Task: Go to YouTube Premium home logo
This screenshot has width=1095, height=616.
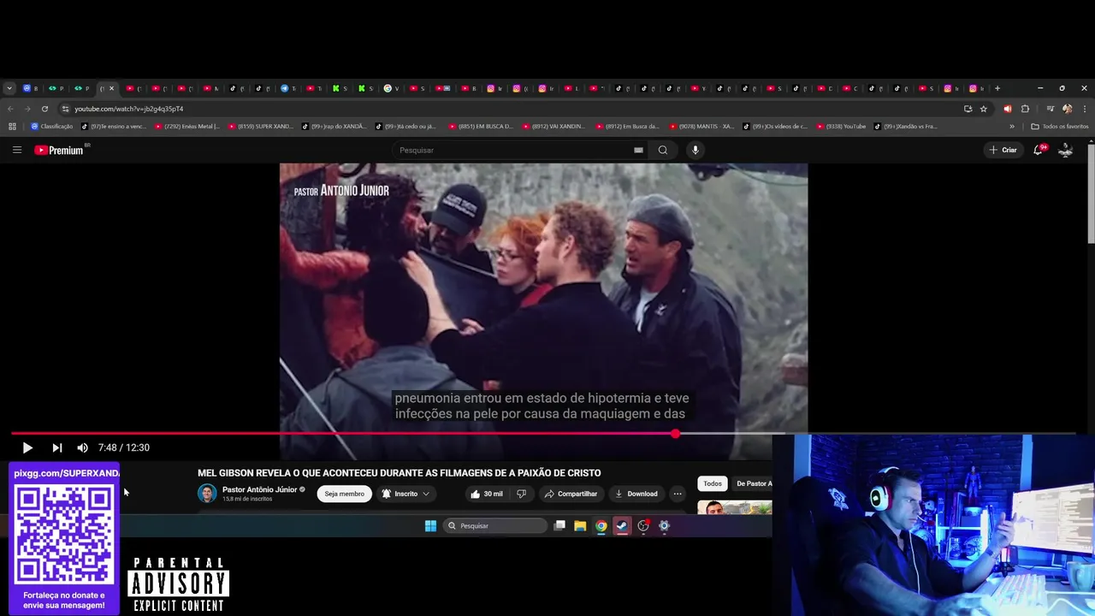Action: click(59, 150)
